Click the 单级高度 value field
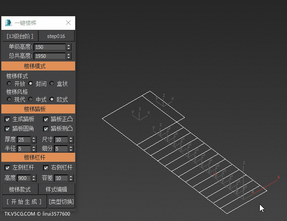287x221 pixels. [50, 47]
